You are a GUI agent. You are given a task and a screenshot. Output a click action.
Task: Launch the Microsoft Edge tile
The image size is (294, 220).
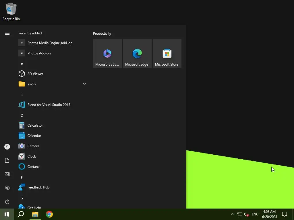coord(137,54)
